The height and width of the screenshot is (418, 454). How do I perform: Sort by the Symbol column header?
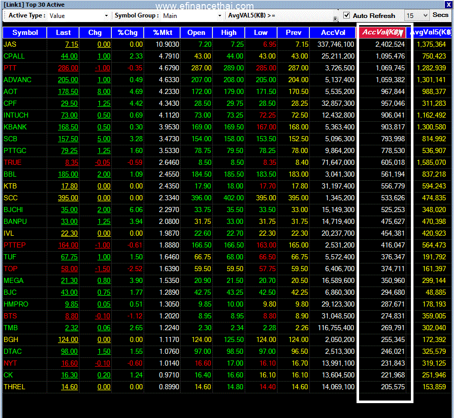[x=25, y=32]
